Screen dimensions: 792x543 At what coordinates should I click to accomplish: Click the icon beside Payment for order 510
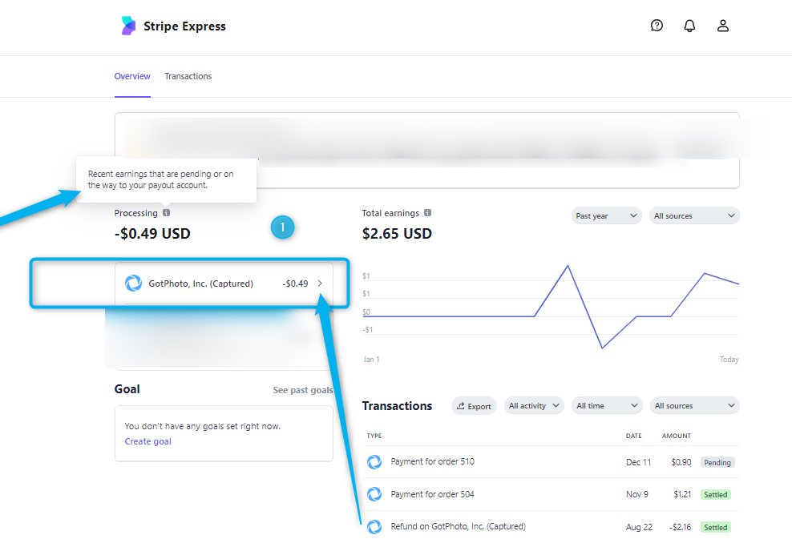tap(374, 462)
